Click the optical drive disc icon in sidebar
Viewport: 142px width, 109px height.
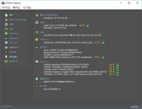(6, 48)
